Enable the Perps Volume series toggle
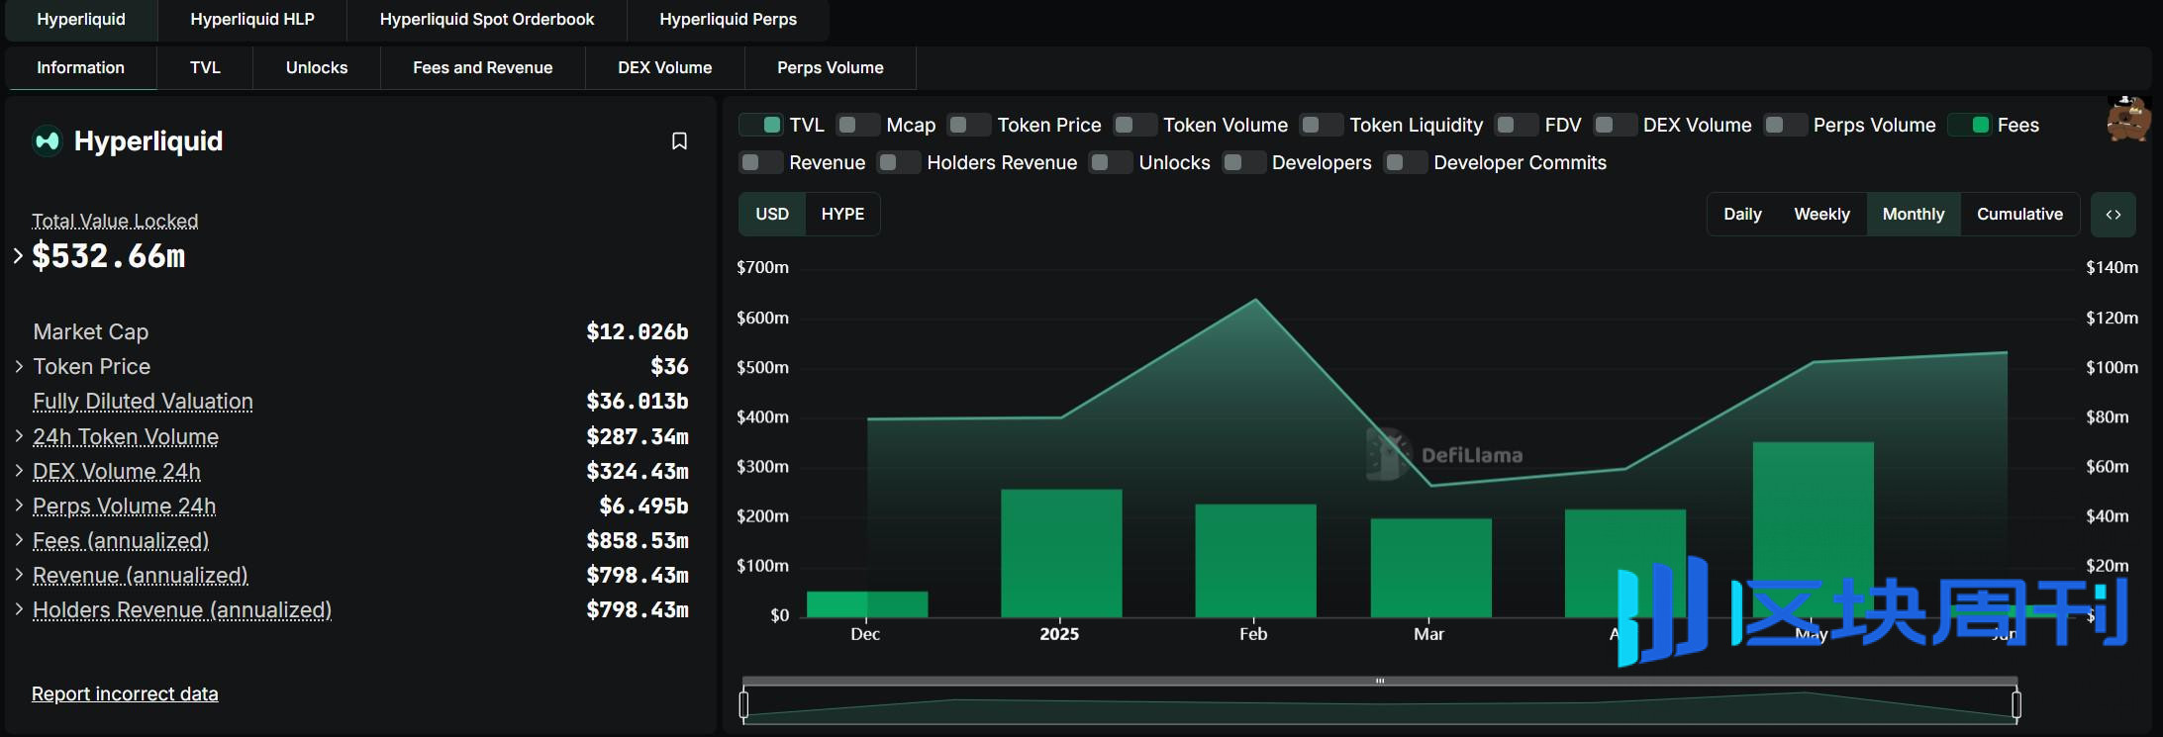 (x=1785, y=126)
